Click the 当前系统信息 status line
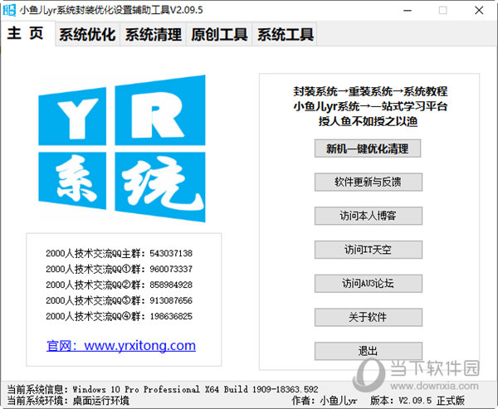498x409 pixels. [x=163, y=389]
